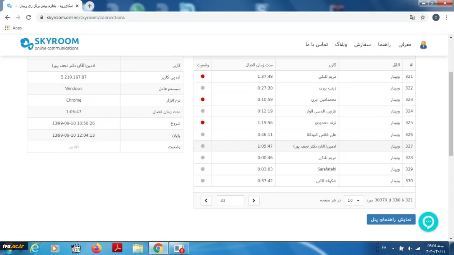Open the تماس با ما link
Viewport: 454px width, 255px height.
click(x=316, y=44)
